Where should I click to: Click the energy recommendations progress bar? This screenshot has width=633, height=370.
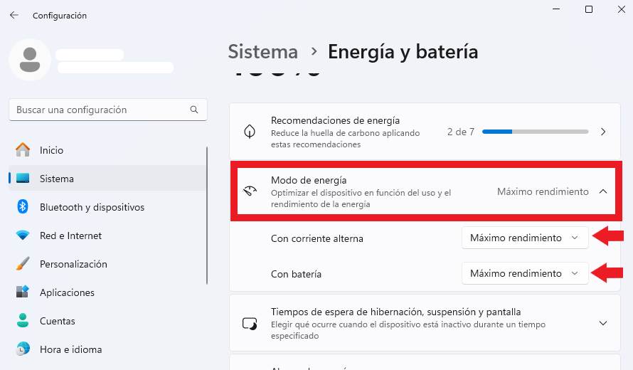[x=536, y=132]
